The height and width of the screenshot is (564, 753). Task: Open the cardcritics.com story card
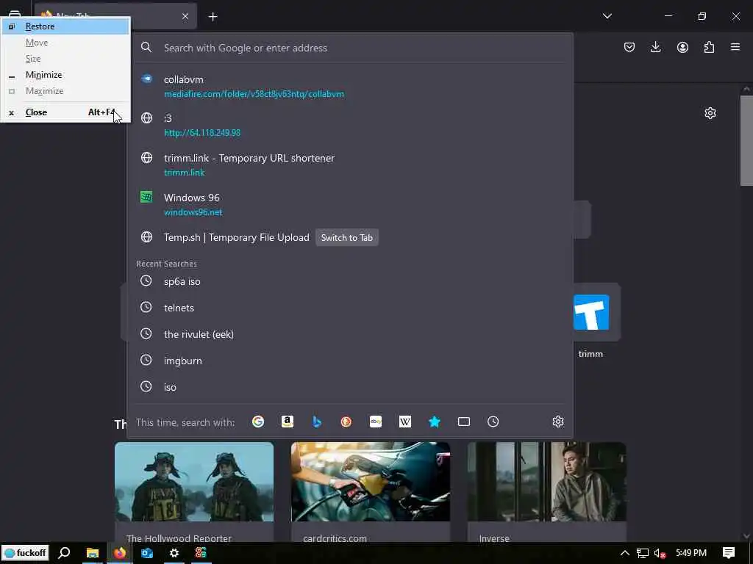click(x=371, y=491)
